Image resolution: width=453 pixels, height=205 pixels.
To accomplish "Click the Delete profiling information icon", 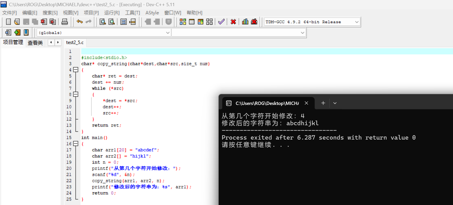I will pyautogui.click(x=254, y=22).
